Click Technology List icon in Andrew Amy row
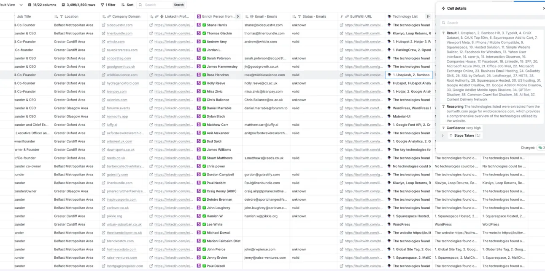This screenshot has width=545, height=271. click(x=389, y=42)
